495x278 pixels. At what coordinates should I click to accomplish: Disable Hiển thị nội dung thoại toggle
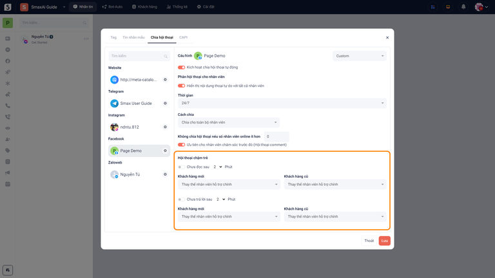point(181,86)
